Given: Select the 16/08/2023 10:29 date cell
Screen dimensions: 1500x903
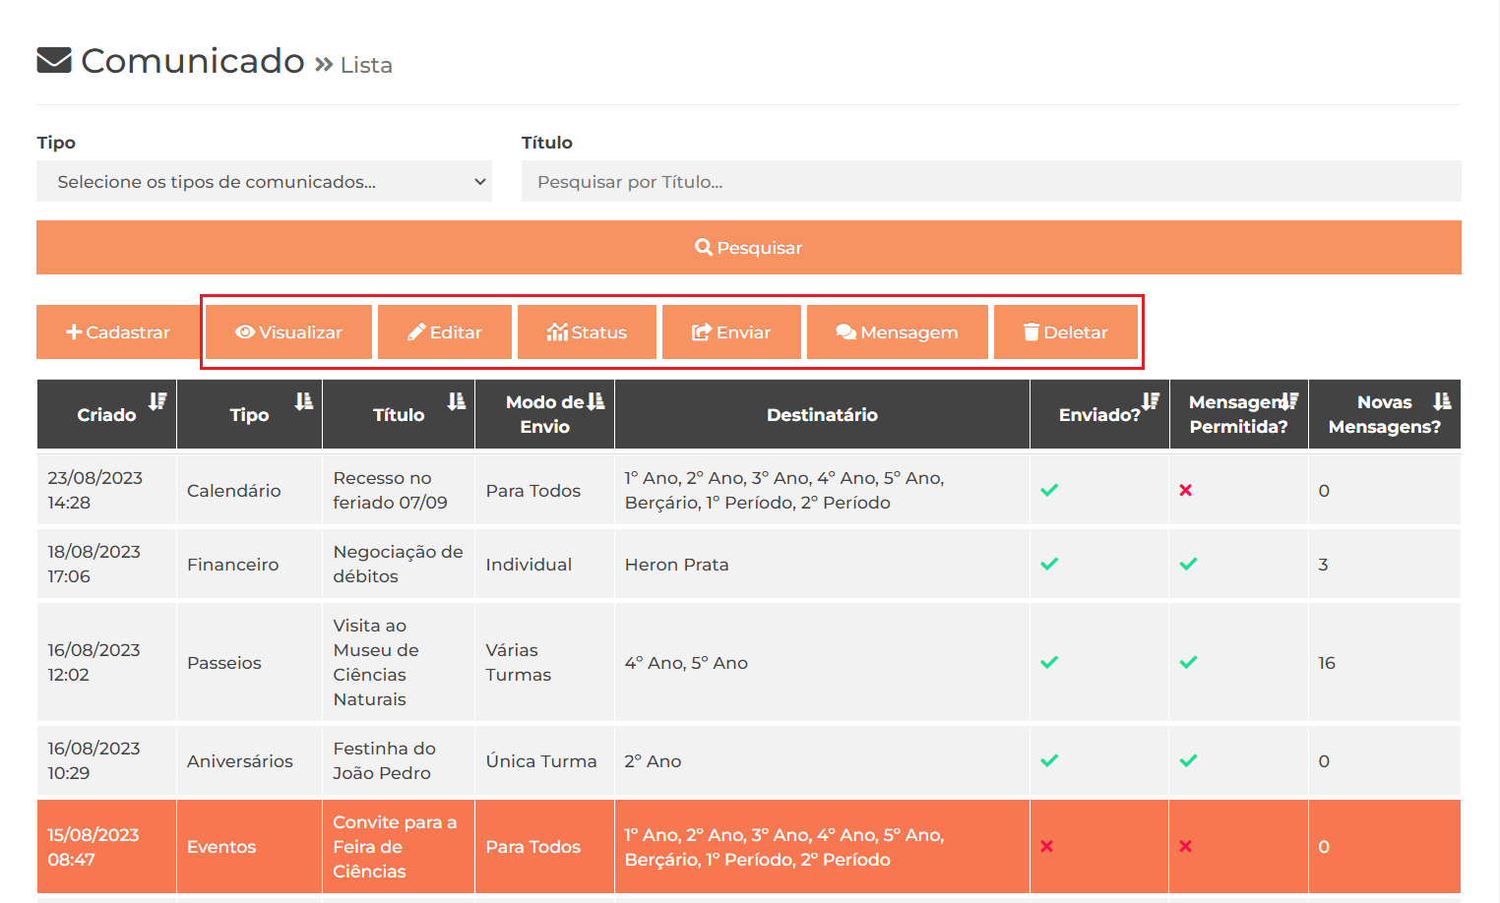Looking at the screenshot, I should click(106, 760).
